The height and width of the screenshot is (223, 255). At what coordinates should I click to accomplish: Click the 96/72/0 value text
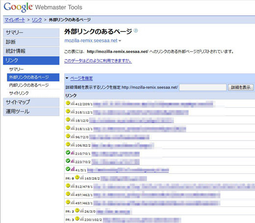coord(82,137)
